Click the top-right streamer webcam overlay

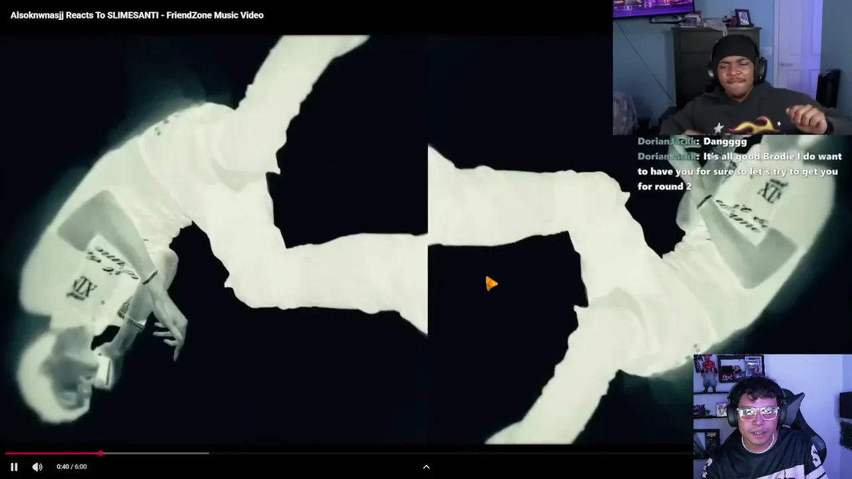[732, 67]
